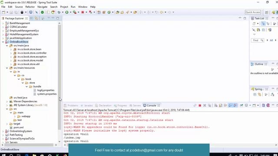
Task: Expand the in.co.book.store.controller package
Action: pos(11,53)
